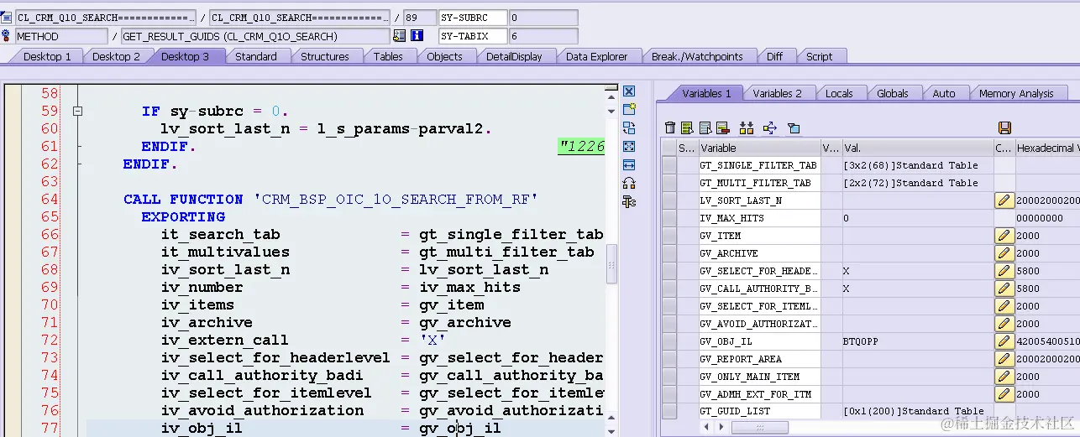
Task: Click the pencil edit icon for GV_ONLY_MAIN_ITEM
Action: click(x=1004, y=377)
